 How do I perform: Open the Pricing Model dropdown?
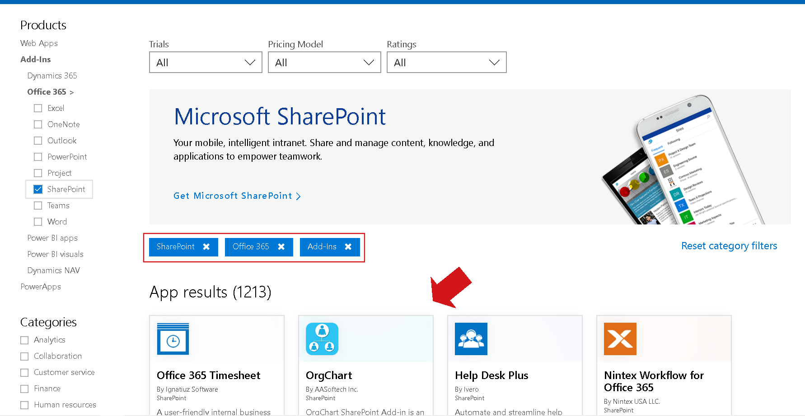pyautogui.click(x=324, y=62)
